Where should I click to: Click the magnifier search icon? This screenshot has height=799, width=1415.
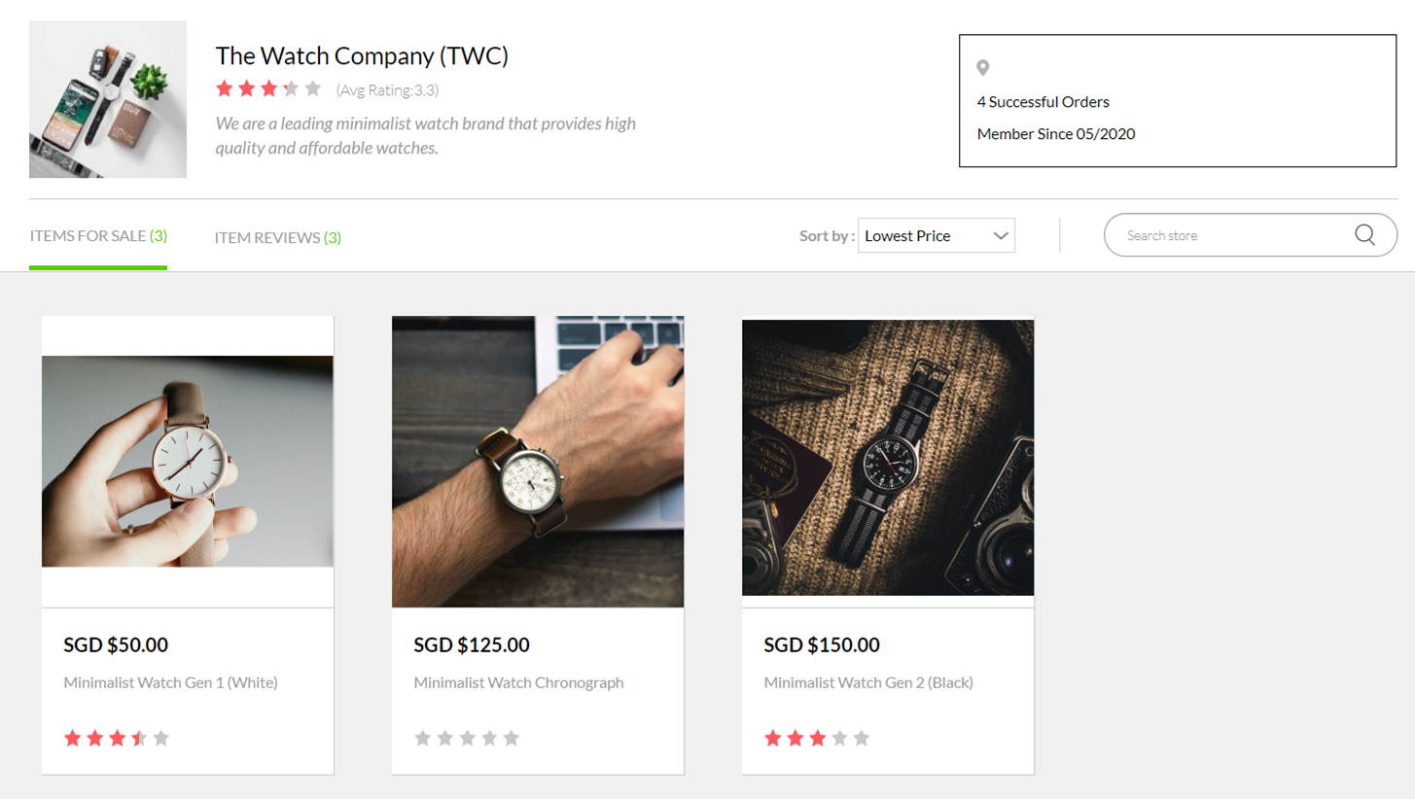1364,235
